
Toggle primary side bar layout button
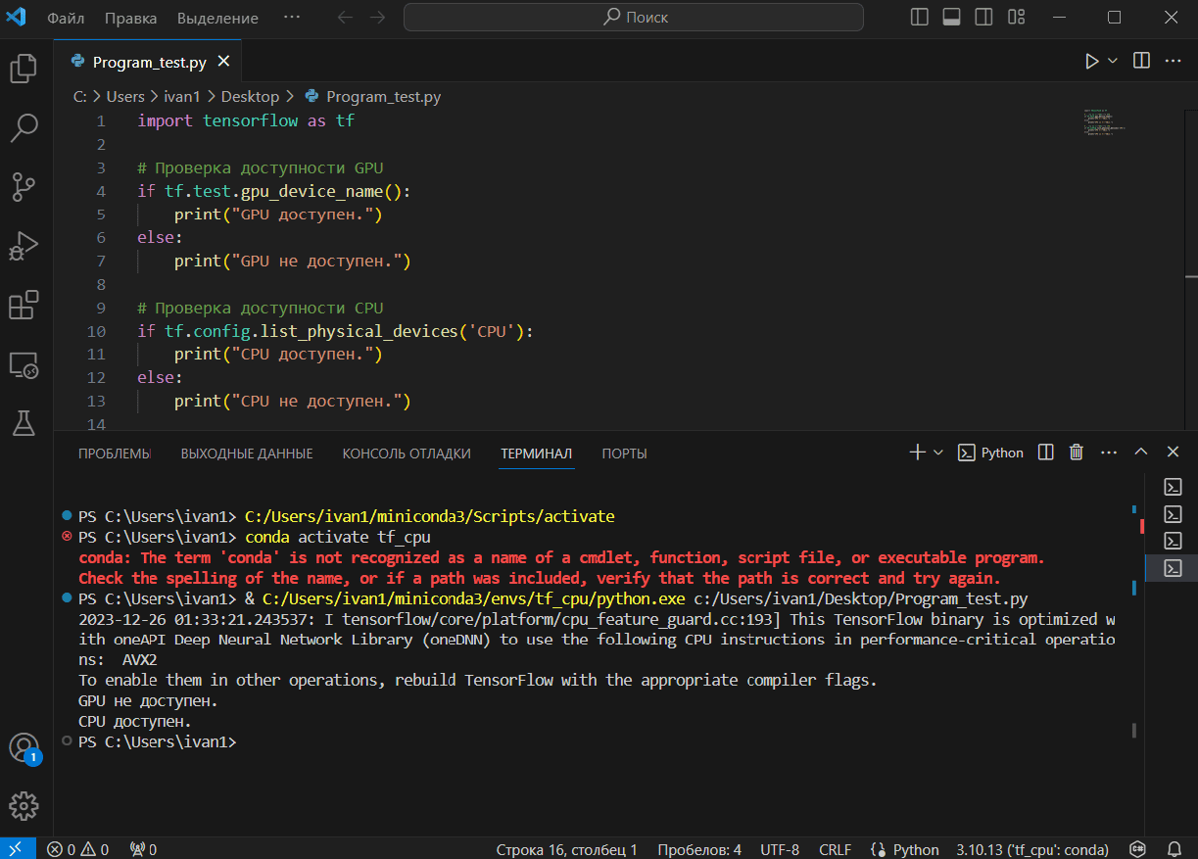(919, 18)
